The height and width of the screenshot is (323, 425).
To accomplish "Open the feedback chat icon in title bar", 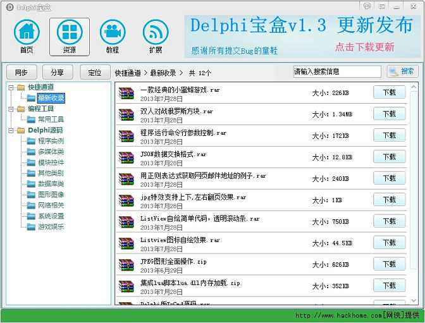I will pyautogui.click(x=367, y=6).
